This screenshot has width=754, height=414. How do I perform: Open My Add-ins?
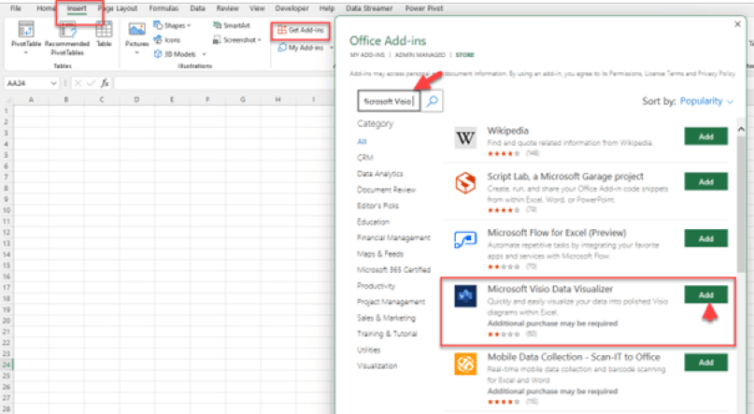tap(301, 48)
